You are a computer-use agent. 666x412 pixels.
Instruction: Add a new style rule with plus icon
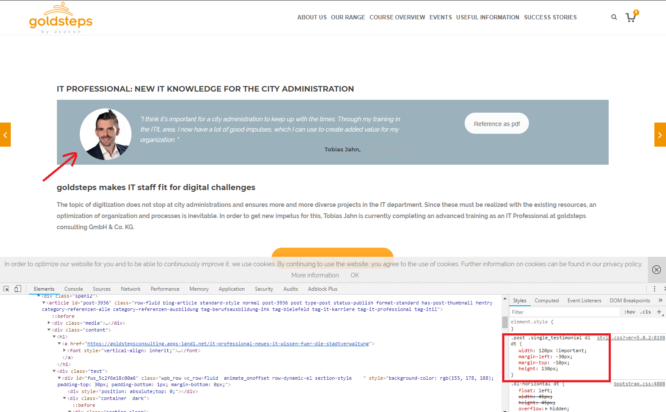click(x=659, y=312)
